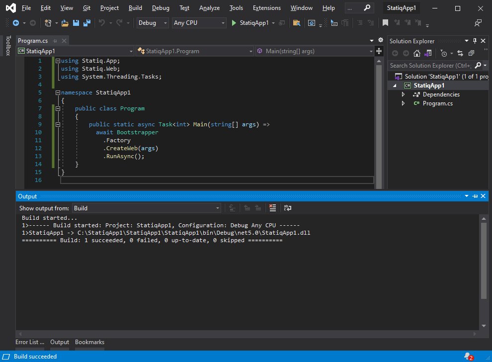Open the Window menu
Viewport: 492px width, 362px height.
[301, 8]
